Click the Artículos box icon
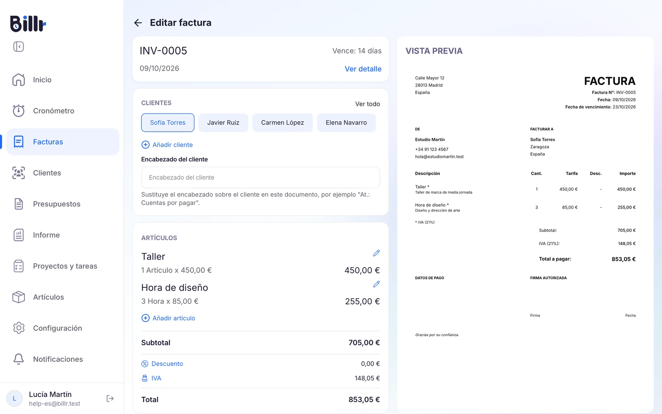This screenshot has width=662, height=414. click(x=19, y=297)
